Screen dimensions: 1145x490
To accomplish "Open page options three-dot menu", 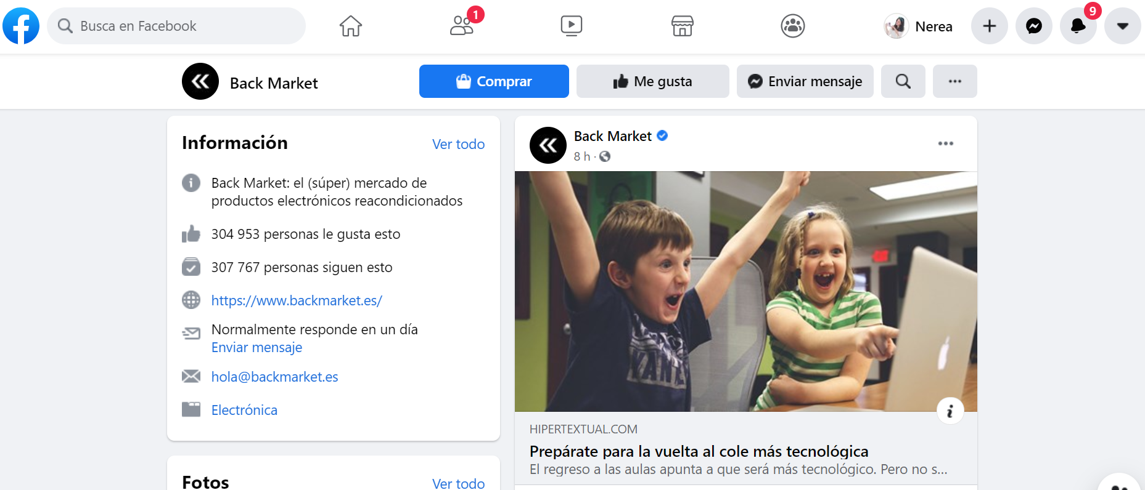I will pos(955,81).
